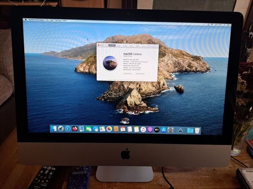The image size is (253, 189).
Task: Open the File menu in menu bar
Action: (x=47, y=20)
